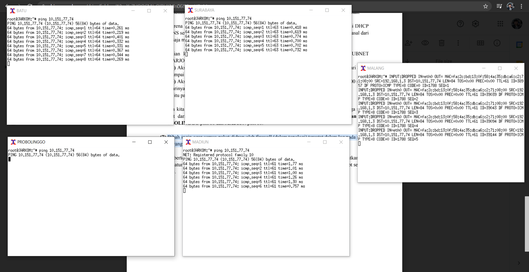Screen dimensions: 529x272
Task: Click the BATU window X11 icon
Action: click(12, 11)
